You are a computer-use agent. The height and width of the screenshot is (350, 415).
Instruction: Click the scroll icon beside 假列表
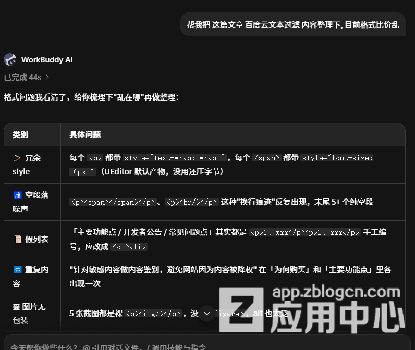point(18,239)
